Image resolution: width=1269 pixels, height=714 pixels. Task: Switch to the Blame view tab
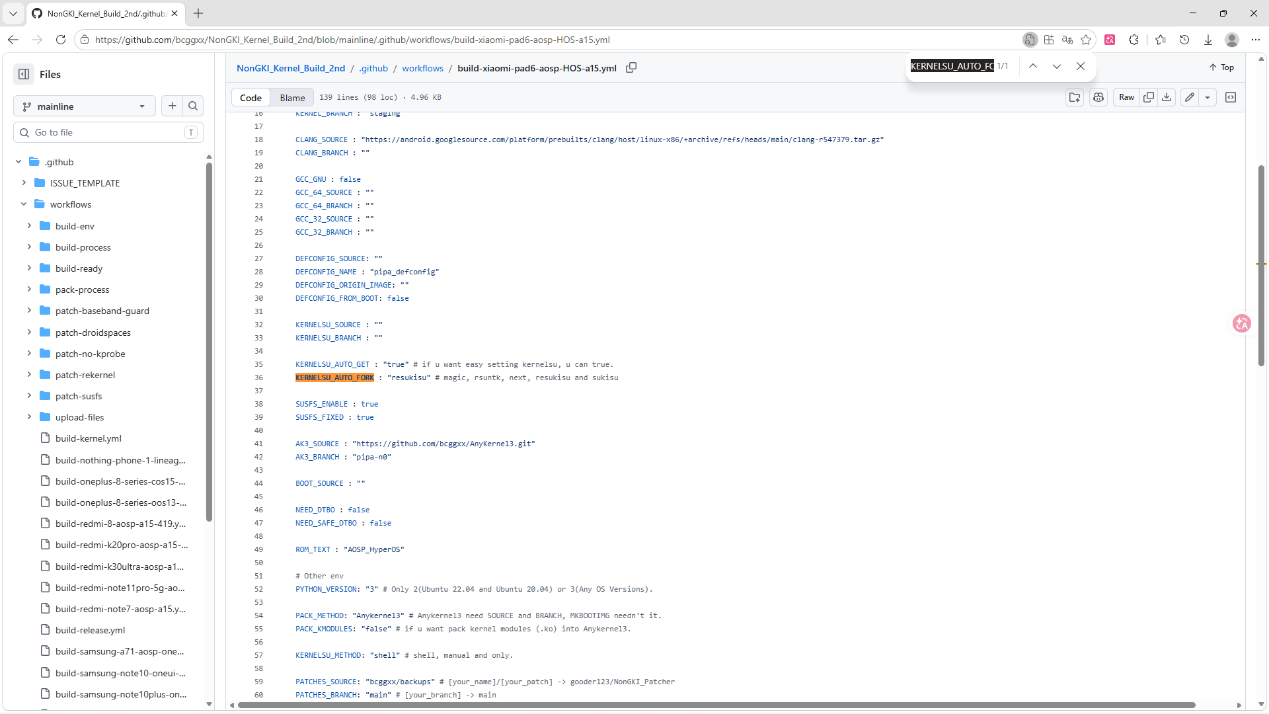[x=292, y=97]
